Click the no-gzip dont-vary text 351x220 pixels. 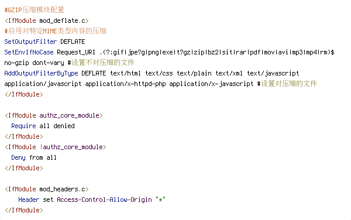[34, 63]
